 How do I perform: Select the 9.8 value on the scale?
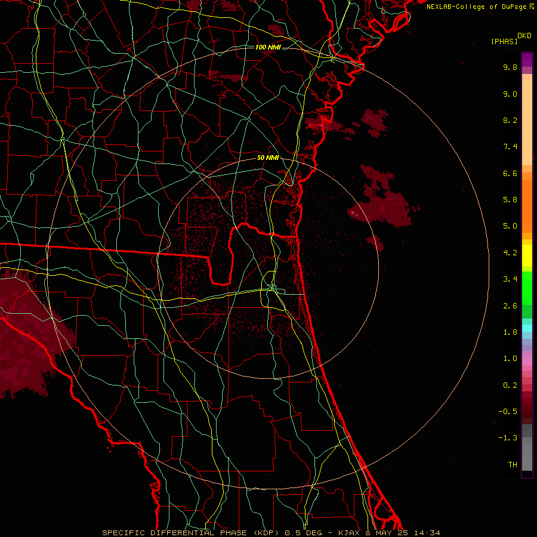(510, 67)
